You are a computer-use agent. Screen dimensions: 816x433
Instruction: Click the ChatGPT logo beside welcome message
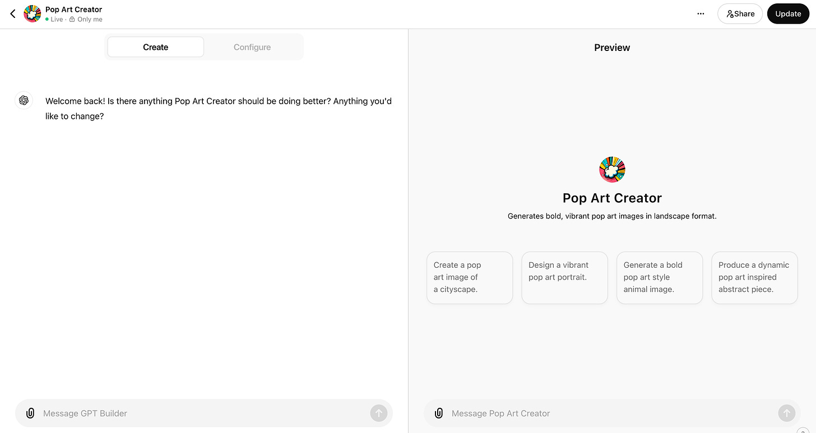[24, 100]
